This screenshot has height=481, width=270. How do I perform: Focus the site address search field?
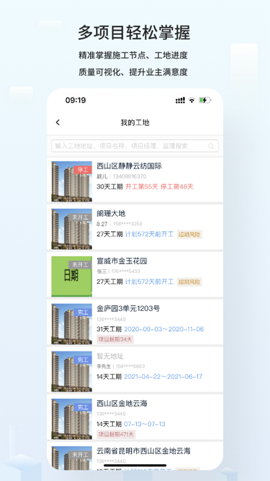[134, 146]
